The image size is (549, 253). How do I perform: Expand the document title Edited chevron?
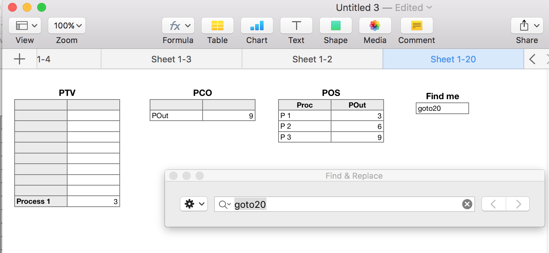[430, 8]
